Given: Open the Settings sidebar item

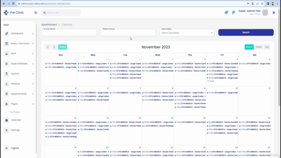Looking at the screenshot, I should click(15, 130).
